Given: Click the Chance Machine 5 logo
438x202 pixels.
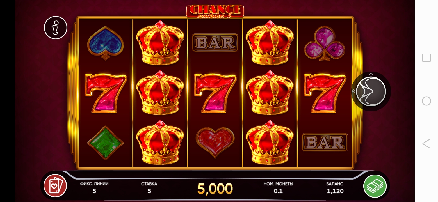Looking at the screenshot, I should 215,11.
